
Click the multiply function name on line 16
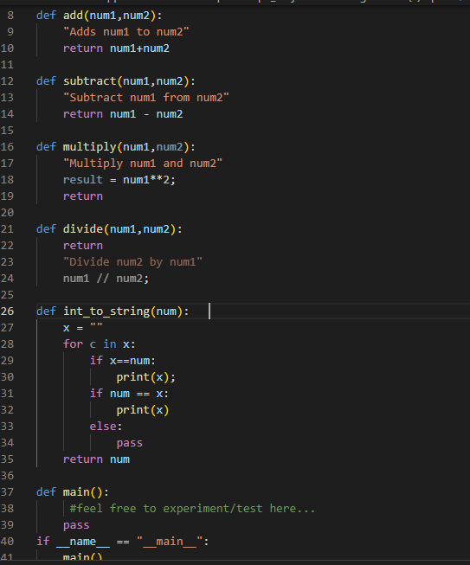click(90, 147)
